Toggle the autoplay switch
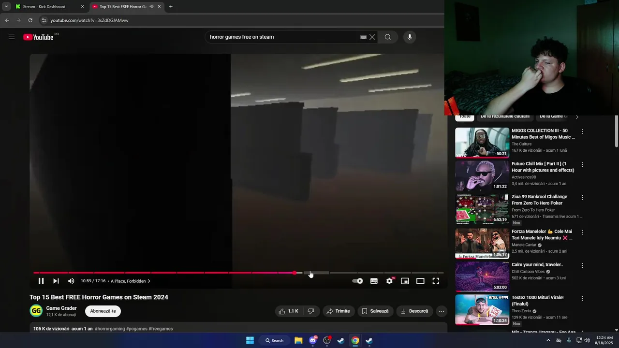The width and height of the screenshot is (619, 348). (x=357, y=281)
